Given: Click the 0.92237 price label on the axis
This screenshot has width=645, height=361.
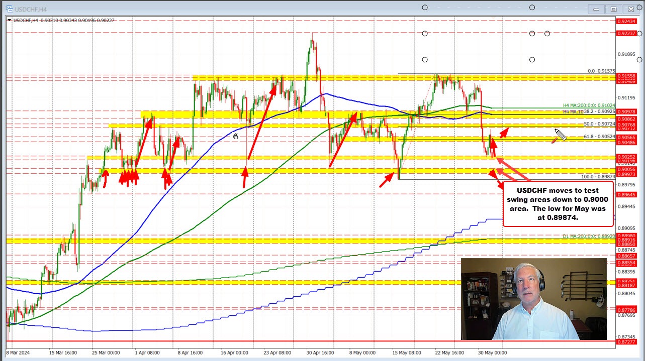Looking at the screenshot, I should 626,33.
